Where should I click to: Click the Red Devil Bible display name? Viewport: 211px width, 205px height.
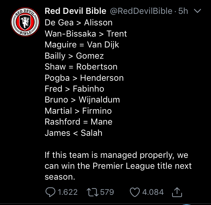(75, 11)
